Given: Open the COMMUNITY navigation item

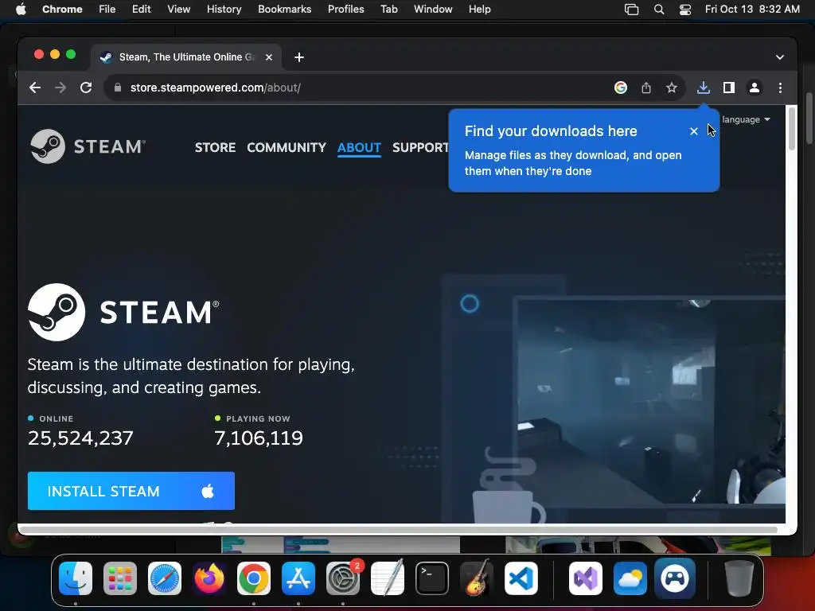Looking at the screenshot, I should pyautogui.click(x=287, y=147).
